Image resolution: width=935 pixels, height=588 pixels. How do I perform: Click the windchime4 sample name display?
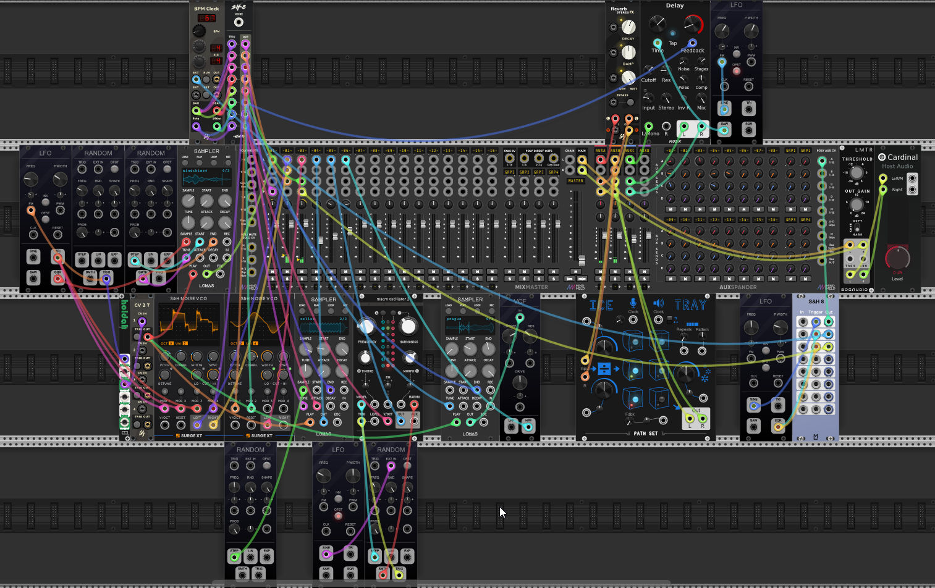(206, 177)
